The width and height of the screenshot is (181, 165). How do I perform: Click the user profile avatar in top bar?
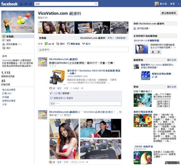pos(156,4)
